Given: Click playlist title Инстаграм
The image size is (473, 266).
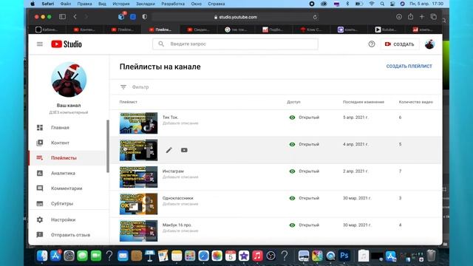Looking at the screenshot, I should pos(173,171).
